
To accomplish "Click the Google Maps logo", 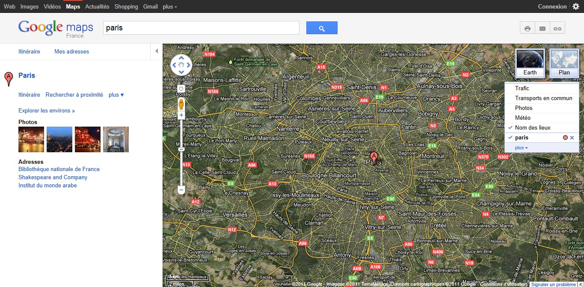I will [x=56, y=28].
